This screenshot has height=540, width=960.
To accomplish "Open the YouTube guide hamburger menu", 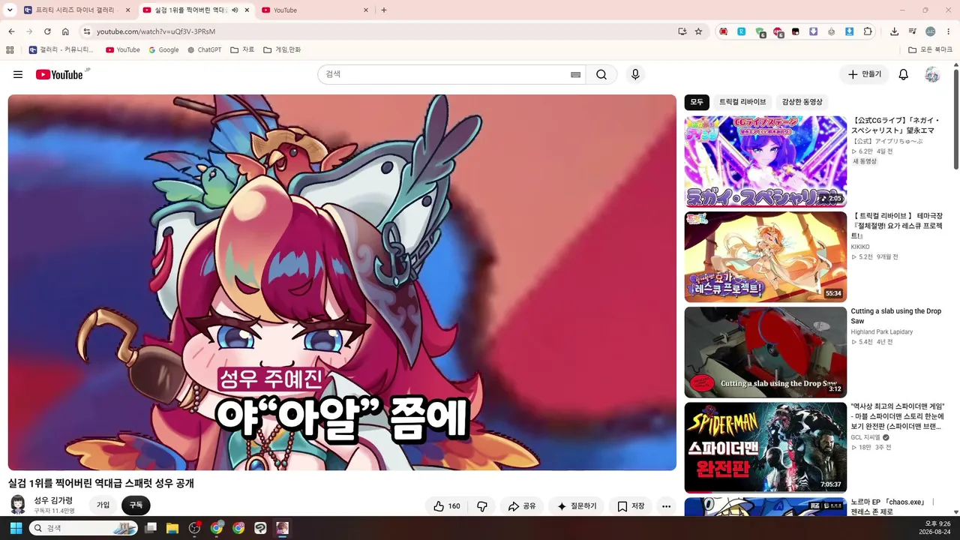I will click(x=18, y=74).
